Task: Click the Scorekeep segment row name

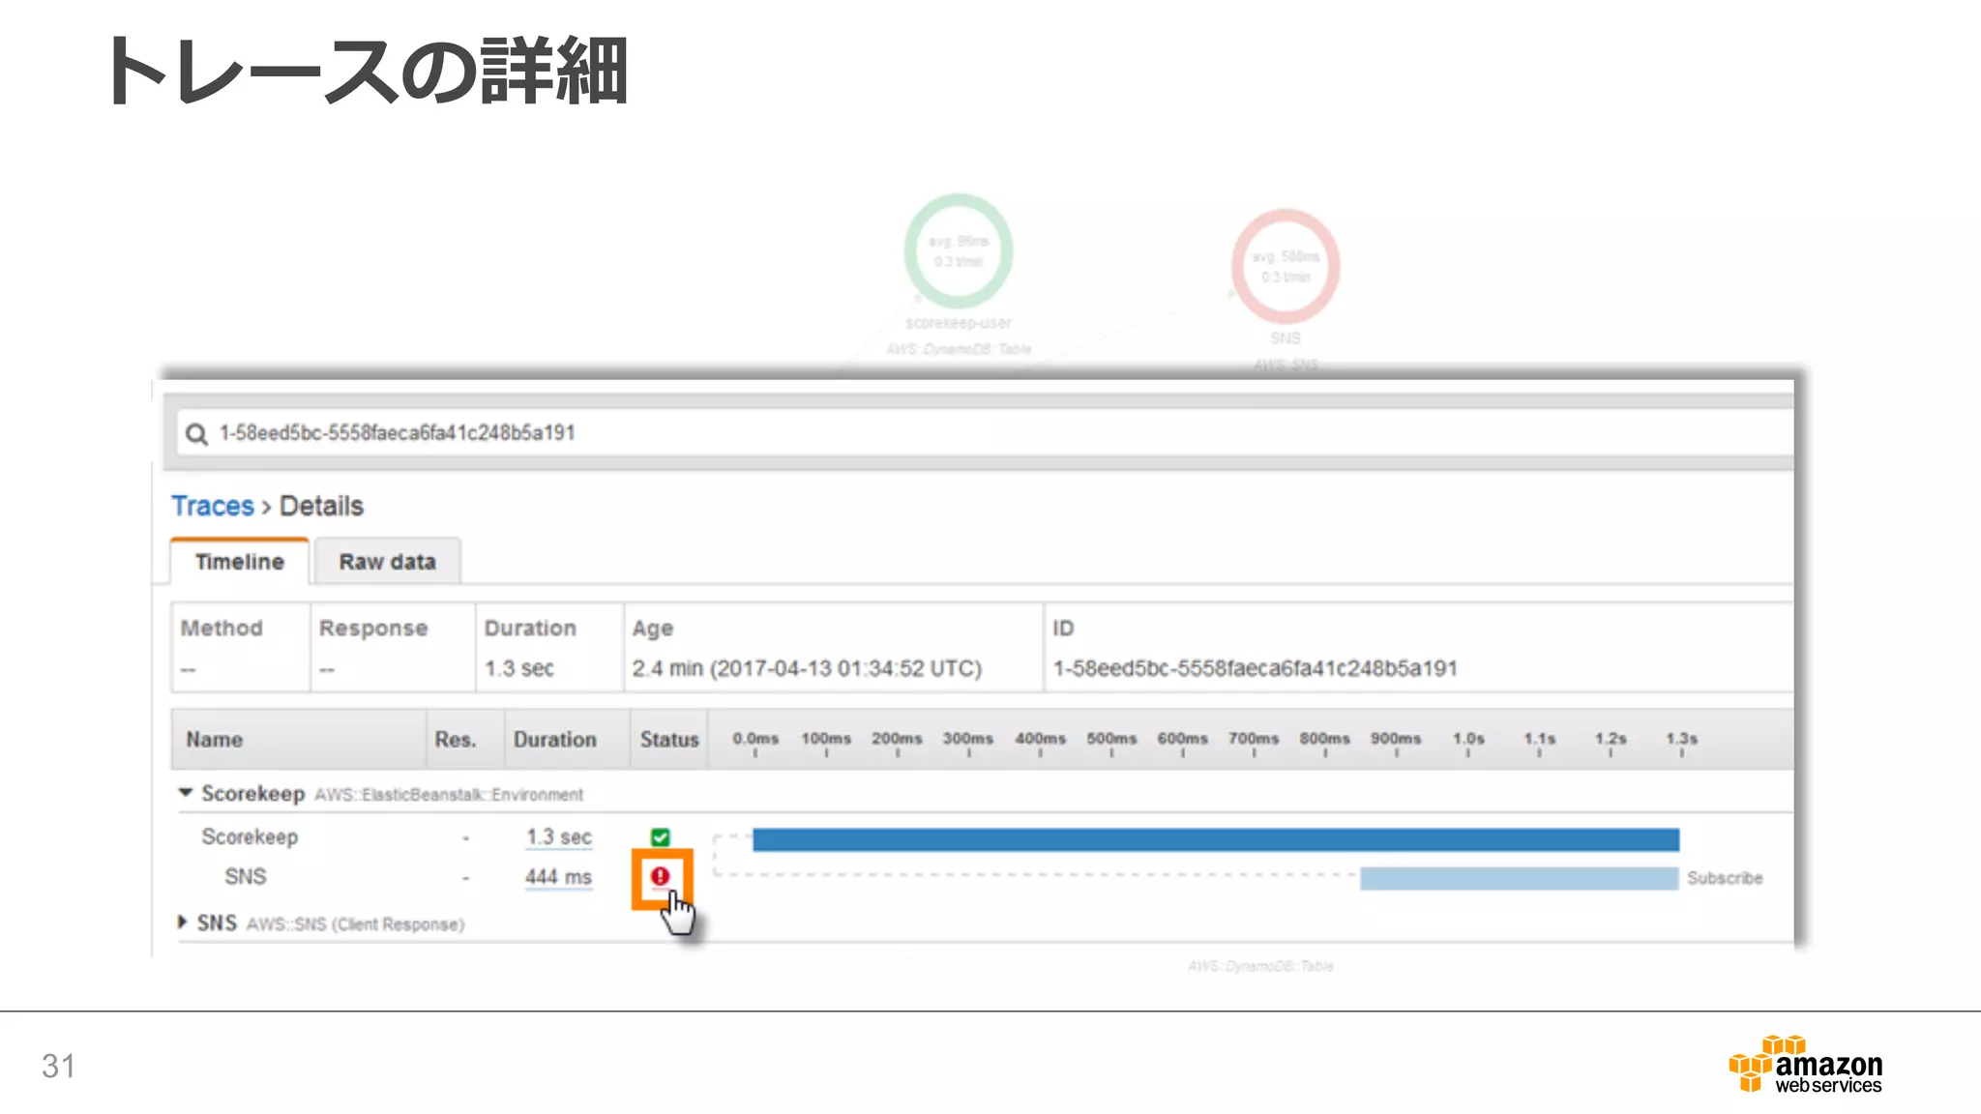Action: click(x=250, y=837)
